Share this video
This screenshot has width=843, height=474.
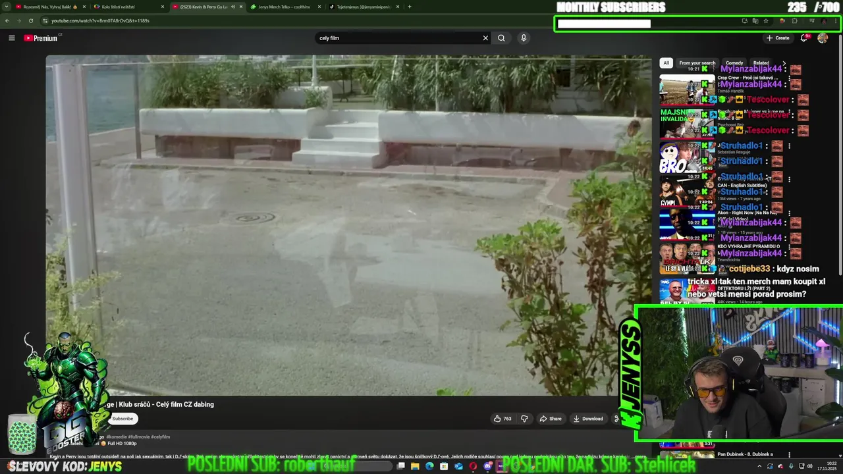tap(551, 419)
